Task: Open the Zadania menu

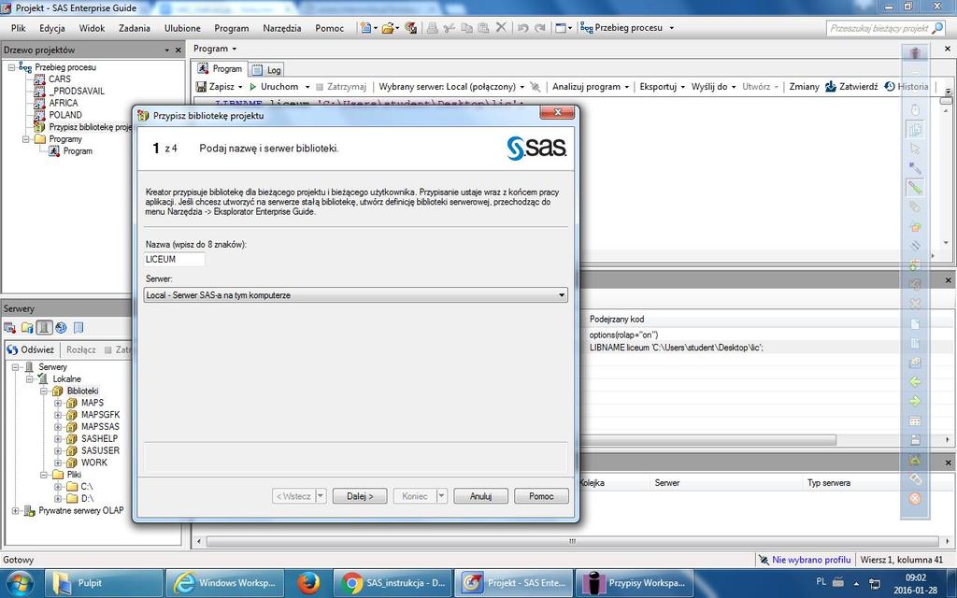Action: [x=135, y=28]
